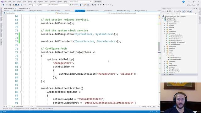Open the Edit menu
This screenshot has width=201, height=113.
tap(10, 2)
